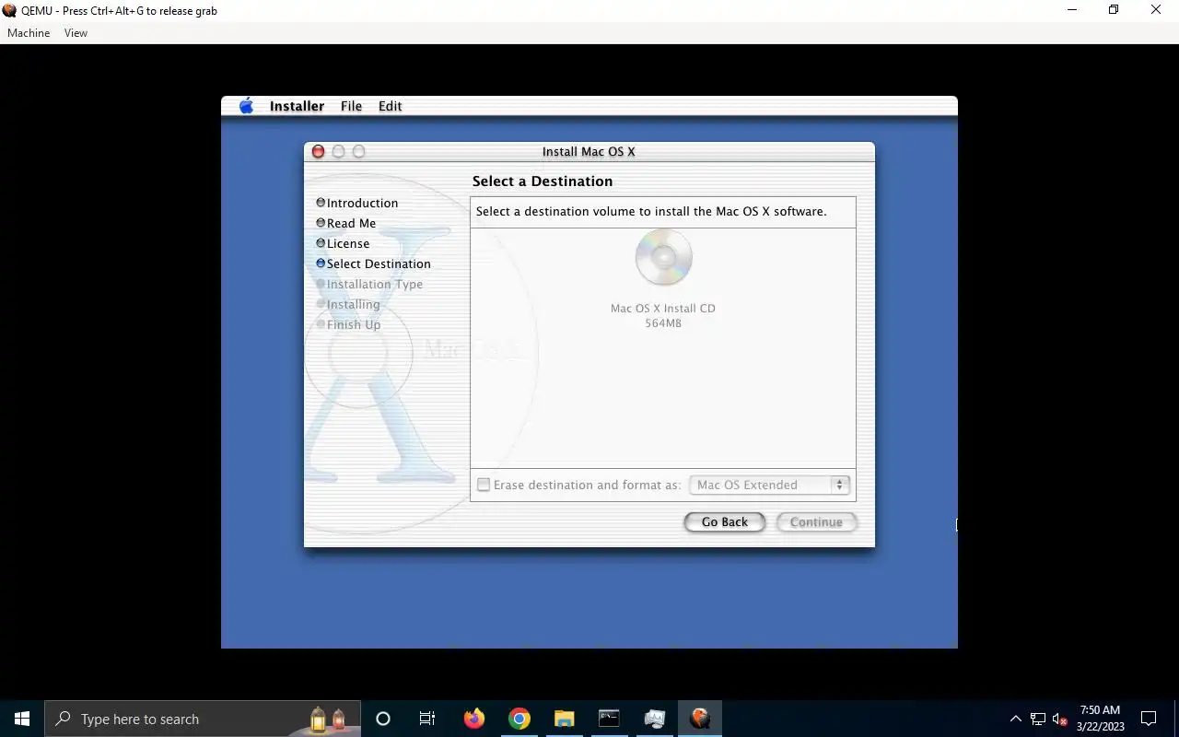This screenshot has width=1179, height=737.
Task: Open the Installer application menu
Action: [297, 106]
